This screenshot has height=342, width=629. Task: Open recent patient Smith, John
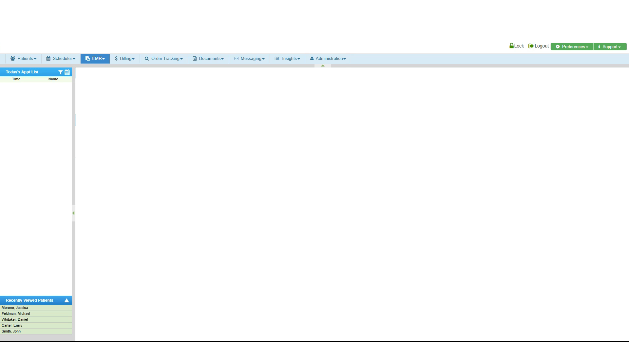click(x=36, y=332)
